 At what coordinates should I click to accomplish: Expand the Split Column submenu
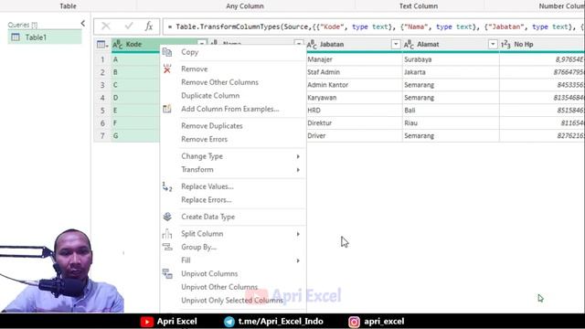coord(298,234)
